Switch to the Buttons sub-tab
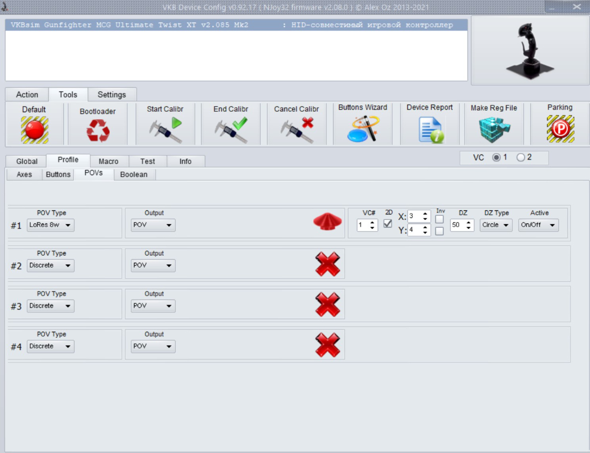Screen dimensions: 590x453 pos(58,175)
